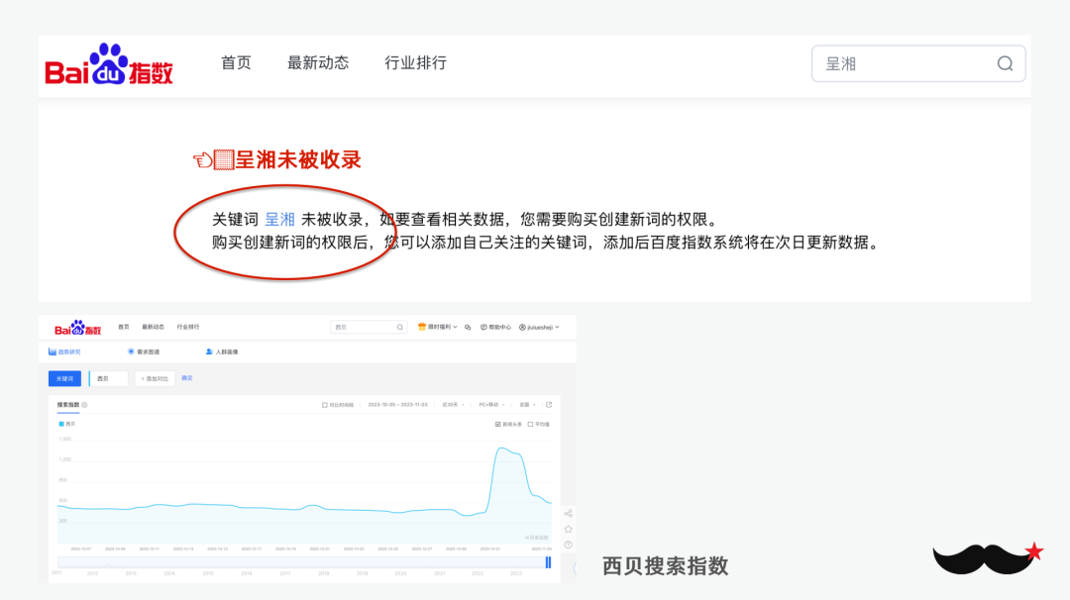
Task: Open 最新动态 in the main navigation
Action: coord(318,62)
